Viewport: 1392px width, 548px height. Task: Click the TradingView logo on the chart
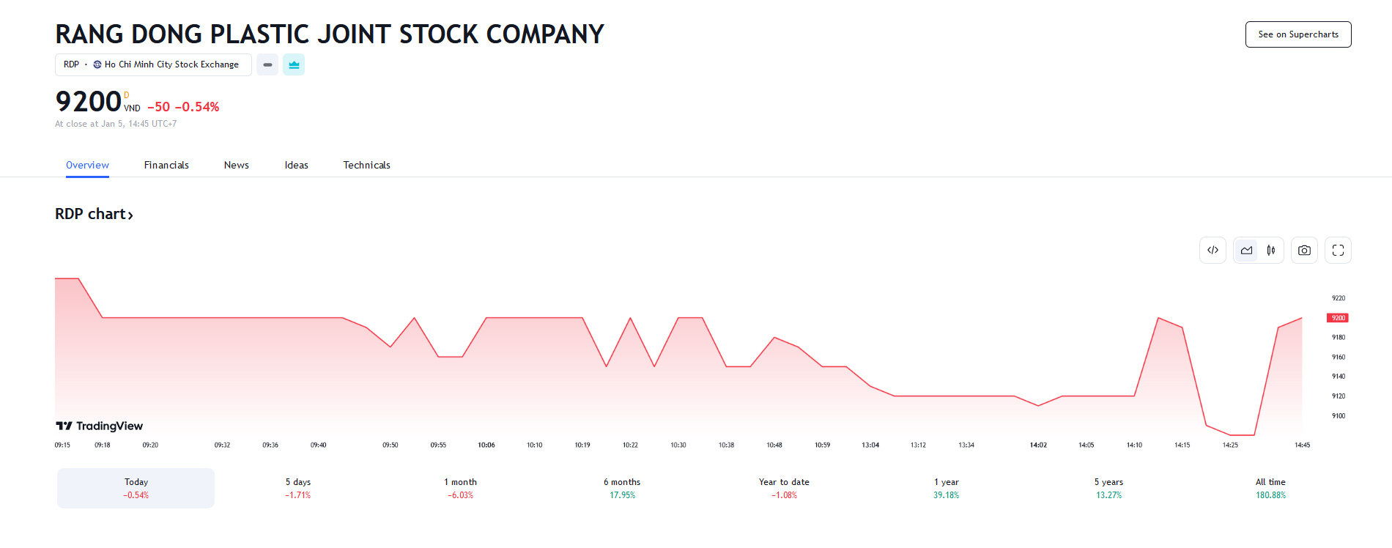point(97,426)
